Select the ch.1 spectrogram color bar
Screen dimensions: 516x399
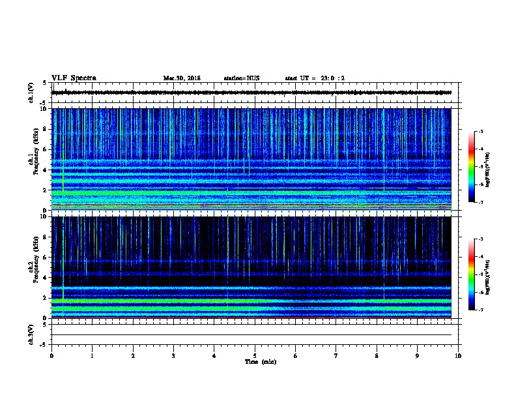point(471,167)
